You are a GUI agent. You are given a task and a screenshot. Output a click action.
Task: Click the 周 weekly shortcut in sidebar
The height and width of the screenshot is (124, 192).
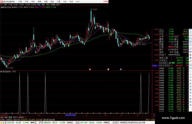click(x=190, y=90)
